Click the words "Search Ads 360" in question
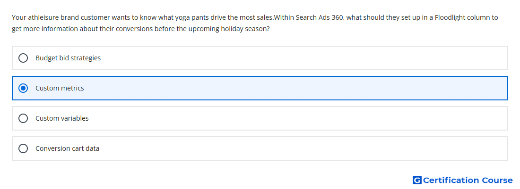 (320, 17)
